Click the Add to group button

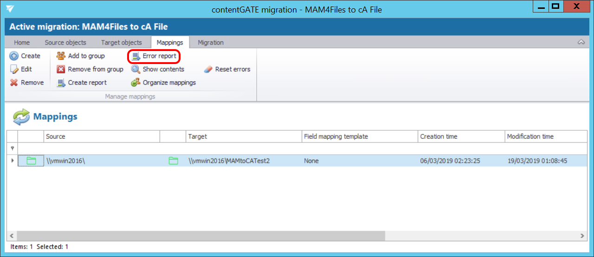click(x=81, y=56)
